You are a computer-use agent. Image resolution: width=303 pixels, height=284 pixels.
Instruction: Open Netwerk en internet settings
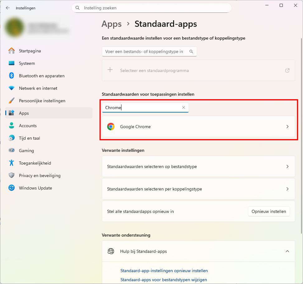click(x=12, y=88)
